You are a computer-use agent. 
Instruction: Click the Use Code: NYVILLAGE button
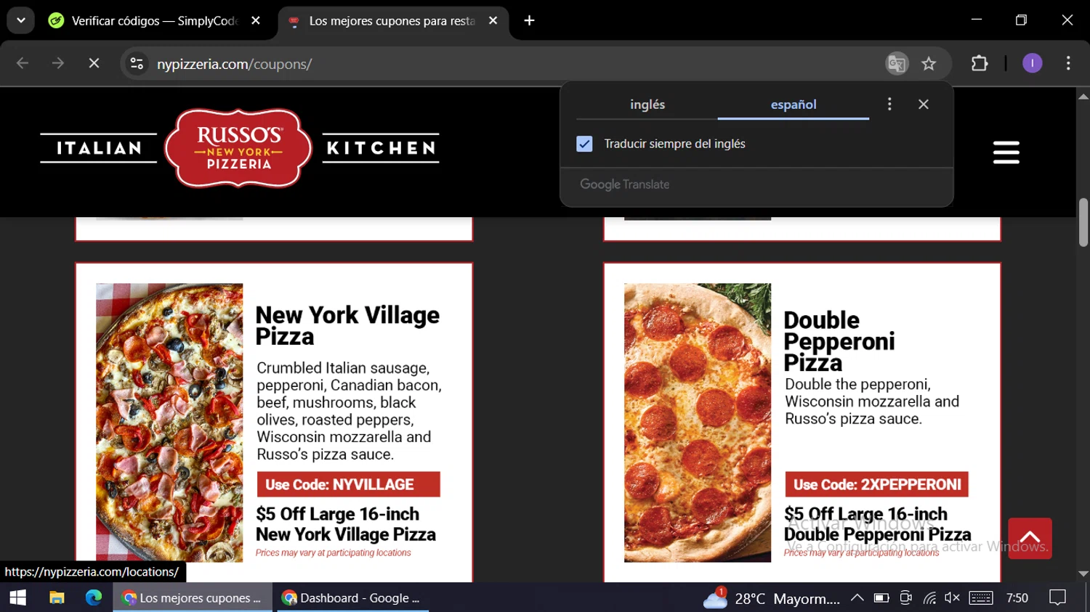(348, 484)
